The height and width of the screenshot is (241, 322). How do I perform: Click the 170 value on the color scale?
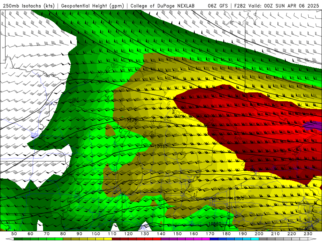[x=210, y=234]
